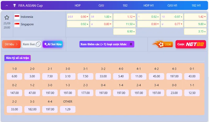Click the Indonesia team name
The image size is (209, 122).
(x=27, y=17)
